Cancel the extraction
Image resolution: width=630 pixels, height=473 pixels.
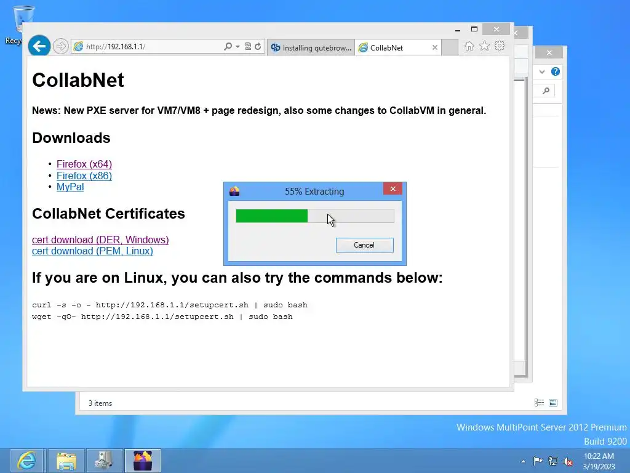pyautogui.click(x=364, y=245)
